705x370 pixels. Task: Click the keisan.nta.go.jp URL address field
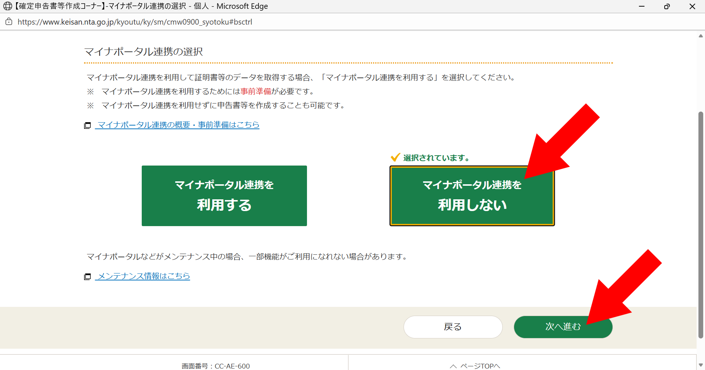(x=135, y=22)
